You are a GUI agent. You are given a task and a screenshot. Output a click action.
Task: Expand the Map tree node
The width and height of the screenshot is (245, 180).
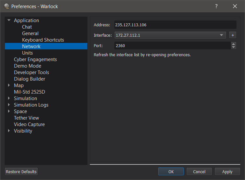[x=9, y=85]
